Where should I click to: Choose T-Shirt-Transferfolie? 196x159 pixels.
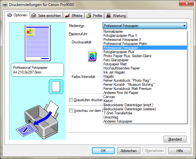(x=145, y=113)
